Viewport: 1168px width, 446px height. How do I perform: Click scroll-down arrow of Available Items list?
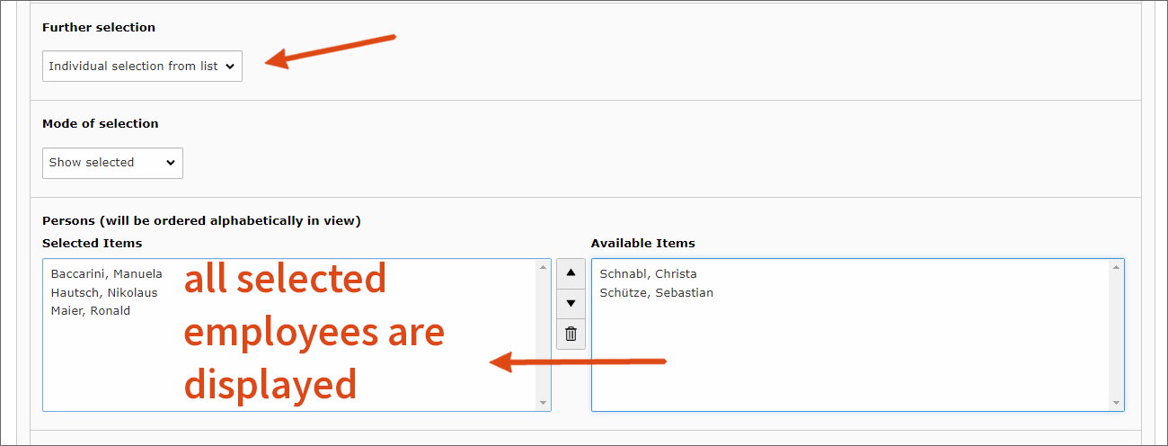(x=1116, y=404)
